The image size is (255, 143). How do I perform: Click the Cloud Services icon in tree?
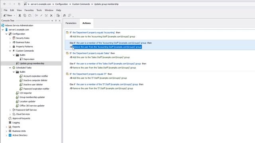coord(14,114)
